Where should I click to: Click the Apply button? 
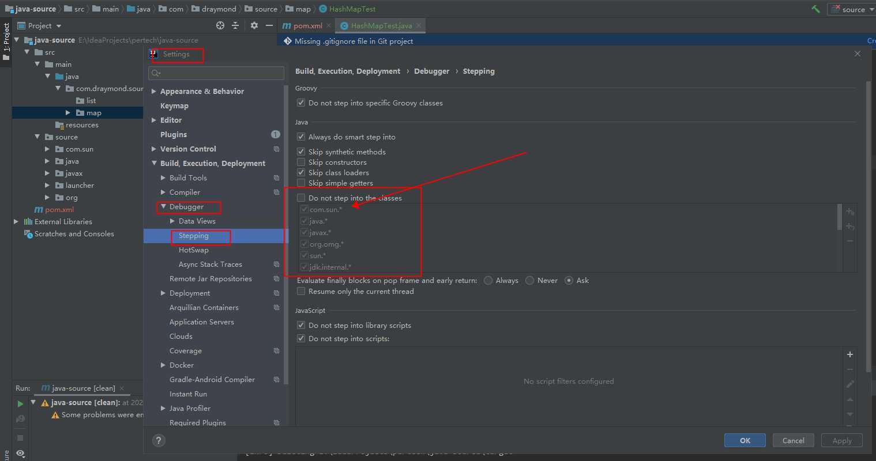coord(842,440)
